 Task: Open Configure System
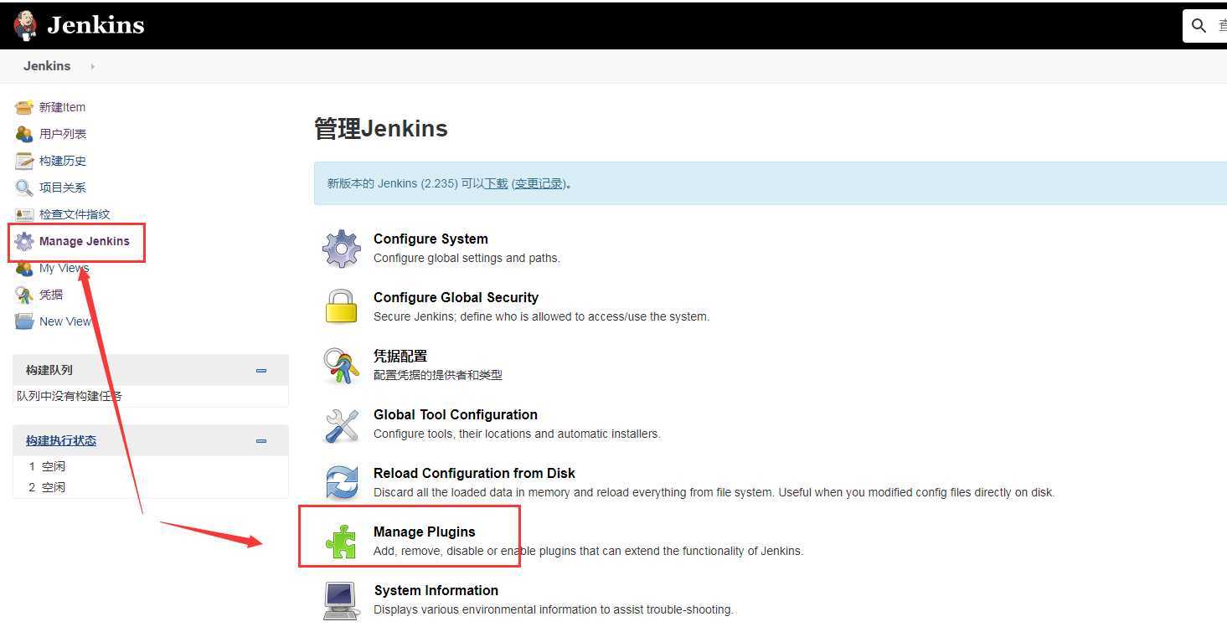tap(430, 239)
